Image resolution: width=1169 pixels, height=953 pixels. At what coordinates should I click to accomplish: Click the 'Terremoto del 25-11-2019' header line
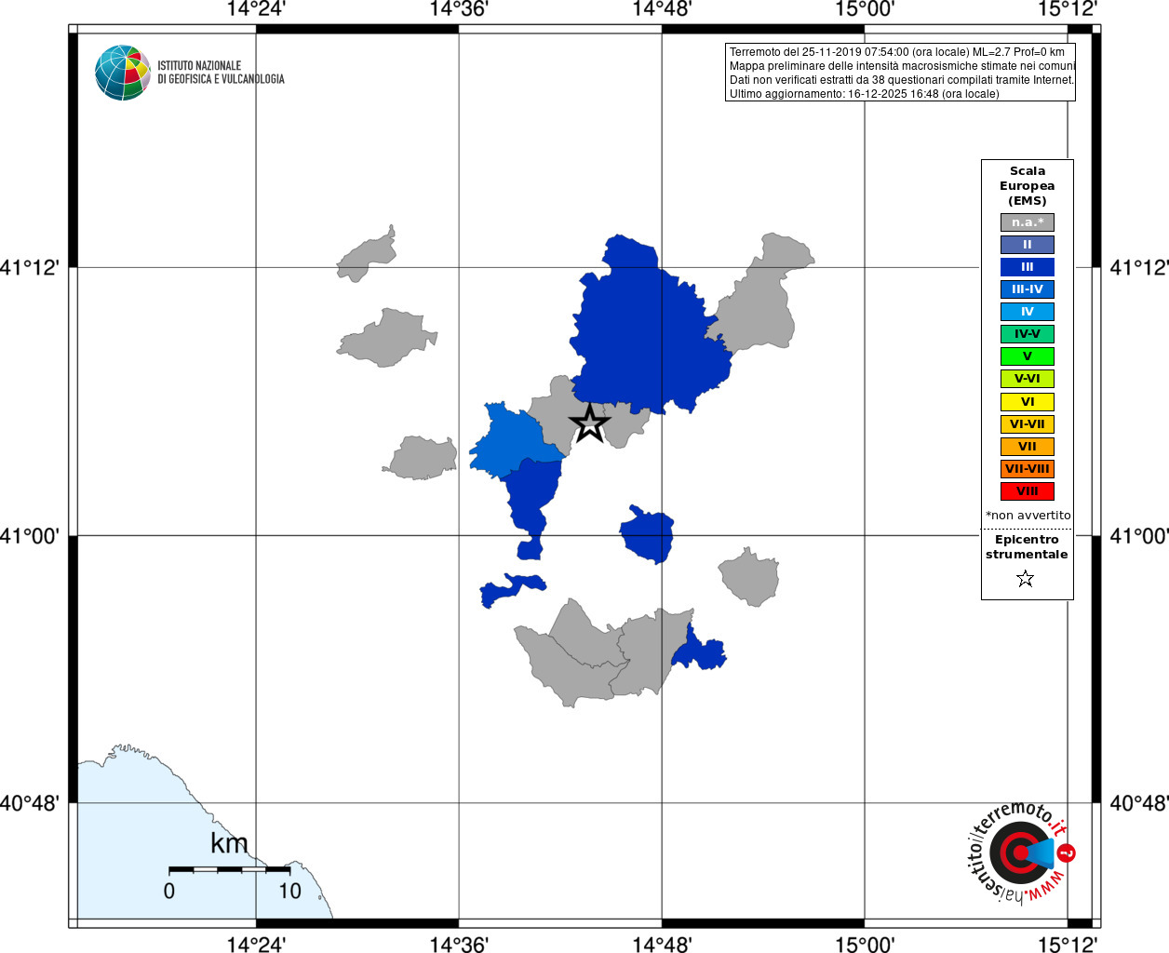897,52
